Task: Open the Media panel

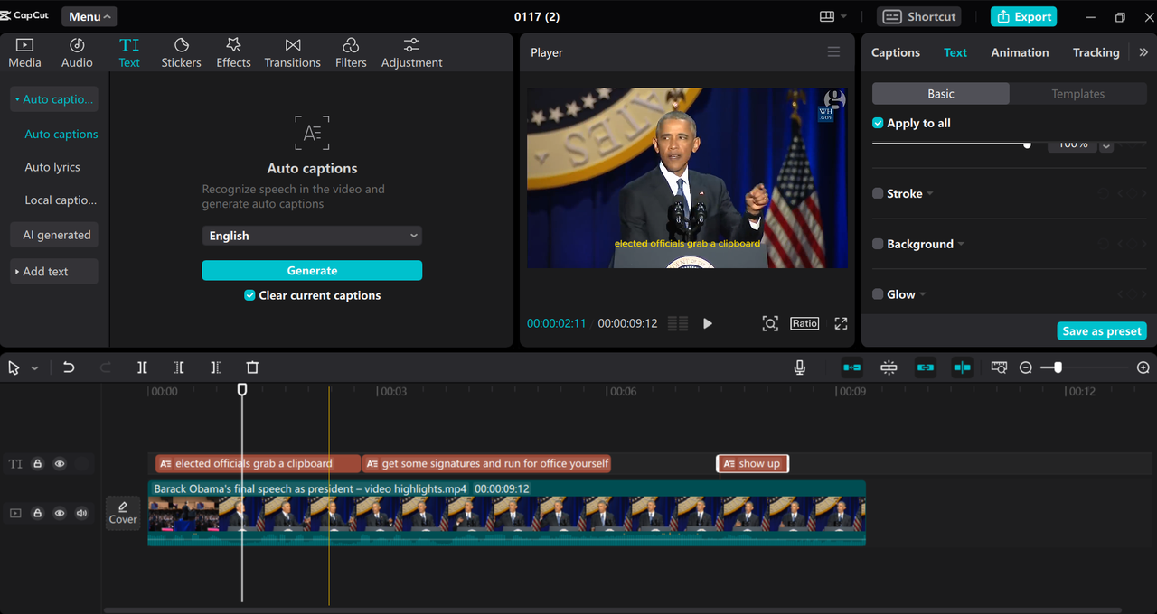Action: point(24,53)
